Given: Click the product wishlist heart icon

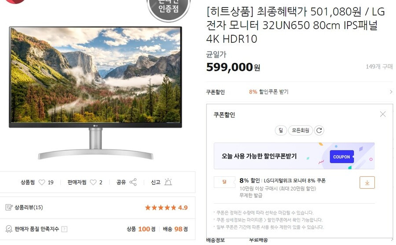Looking at the screenshot, I should coord(42,182).
